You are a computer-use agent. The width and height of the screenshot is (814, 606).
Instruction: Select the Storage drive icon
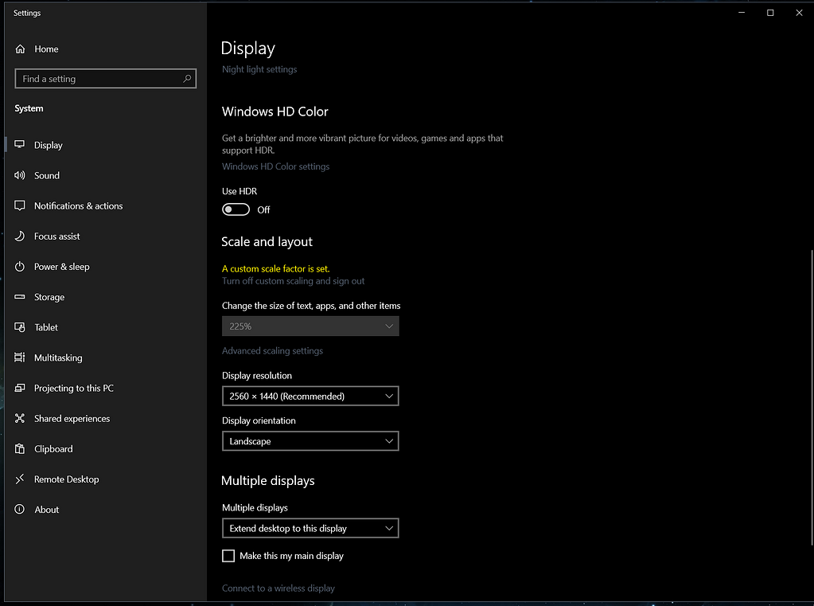(x=20, y=296)
